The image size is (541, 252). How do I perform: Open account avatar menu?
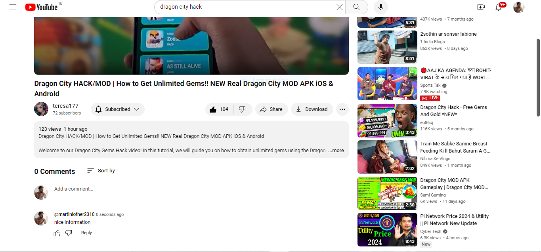click(x=519, y=7)
